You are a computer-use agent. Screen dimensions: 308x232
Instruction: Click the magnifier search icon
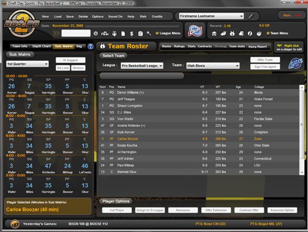click(149, 33)
